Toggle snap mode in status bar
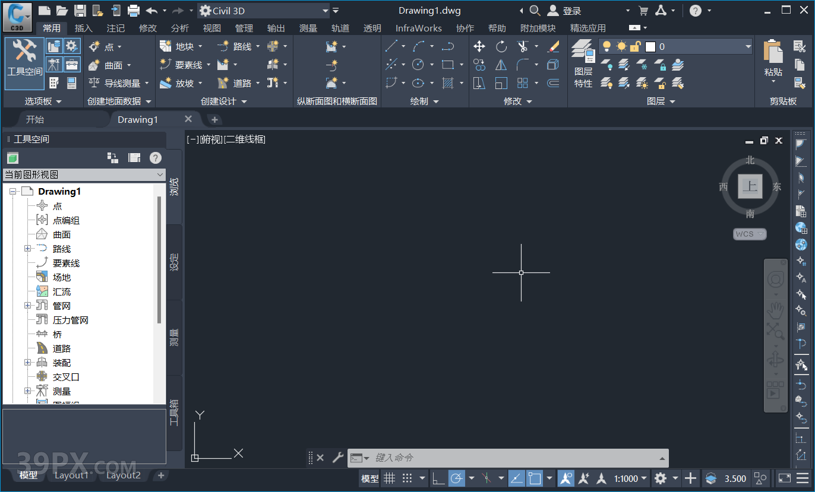 pos(407,478)
